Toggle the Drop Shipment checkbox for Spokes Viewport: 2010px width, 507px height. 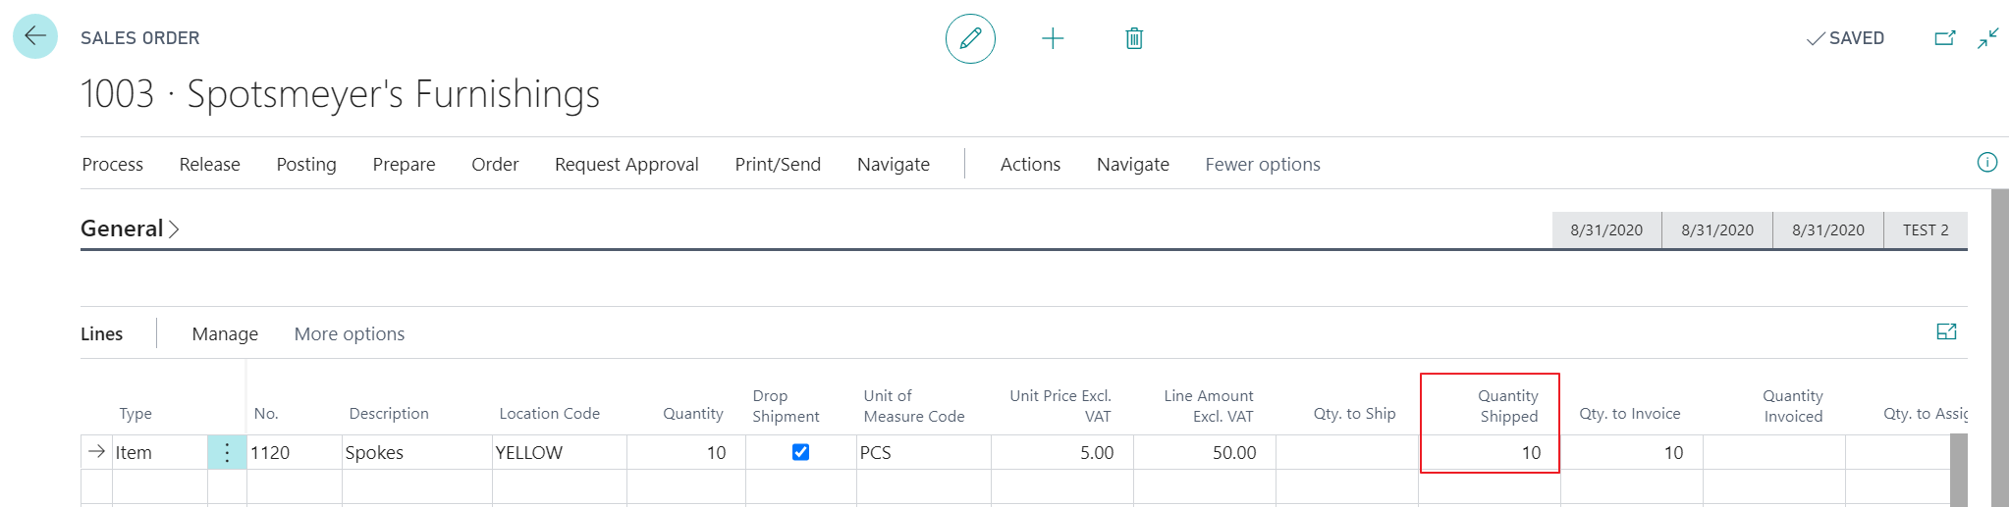800,452
